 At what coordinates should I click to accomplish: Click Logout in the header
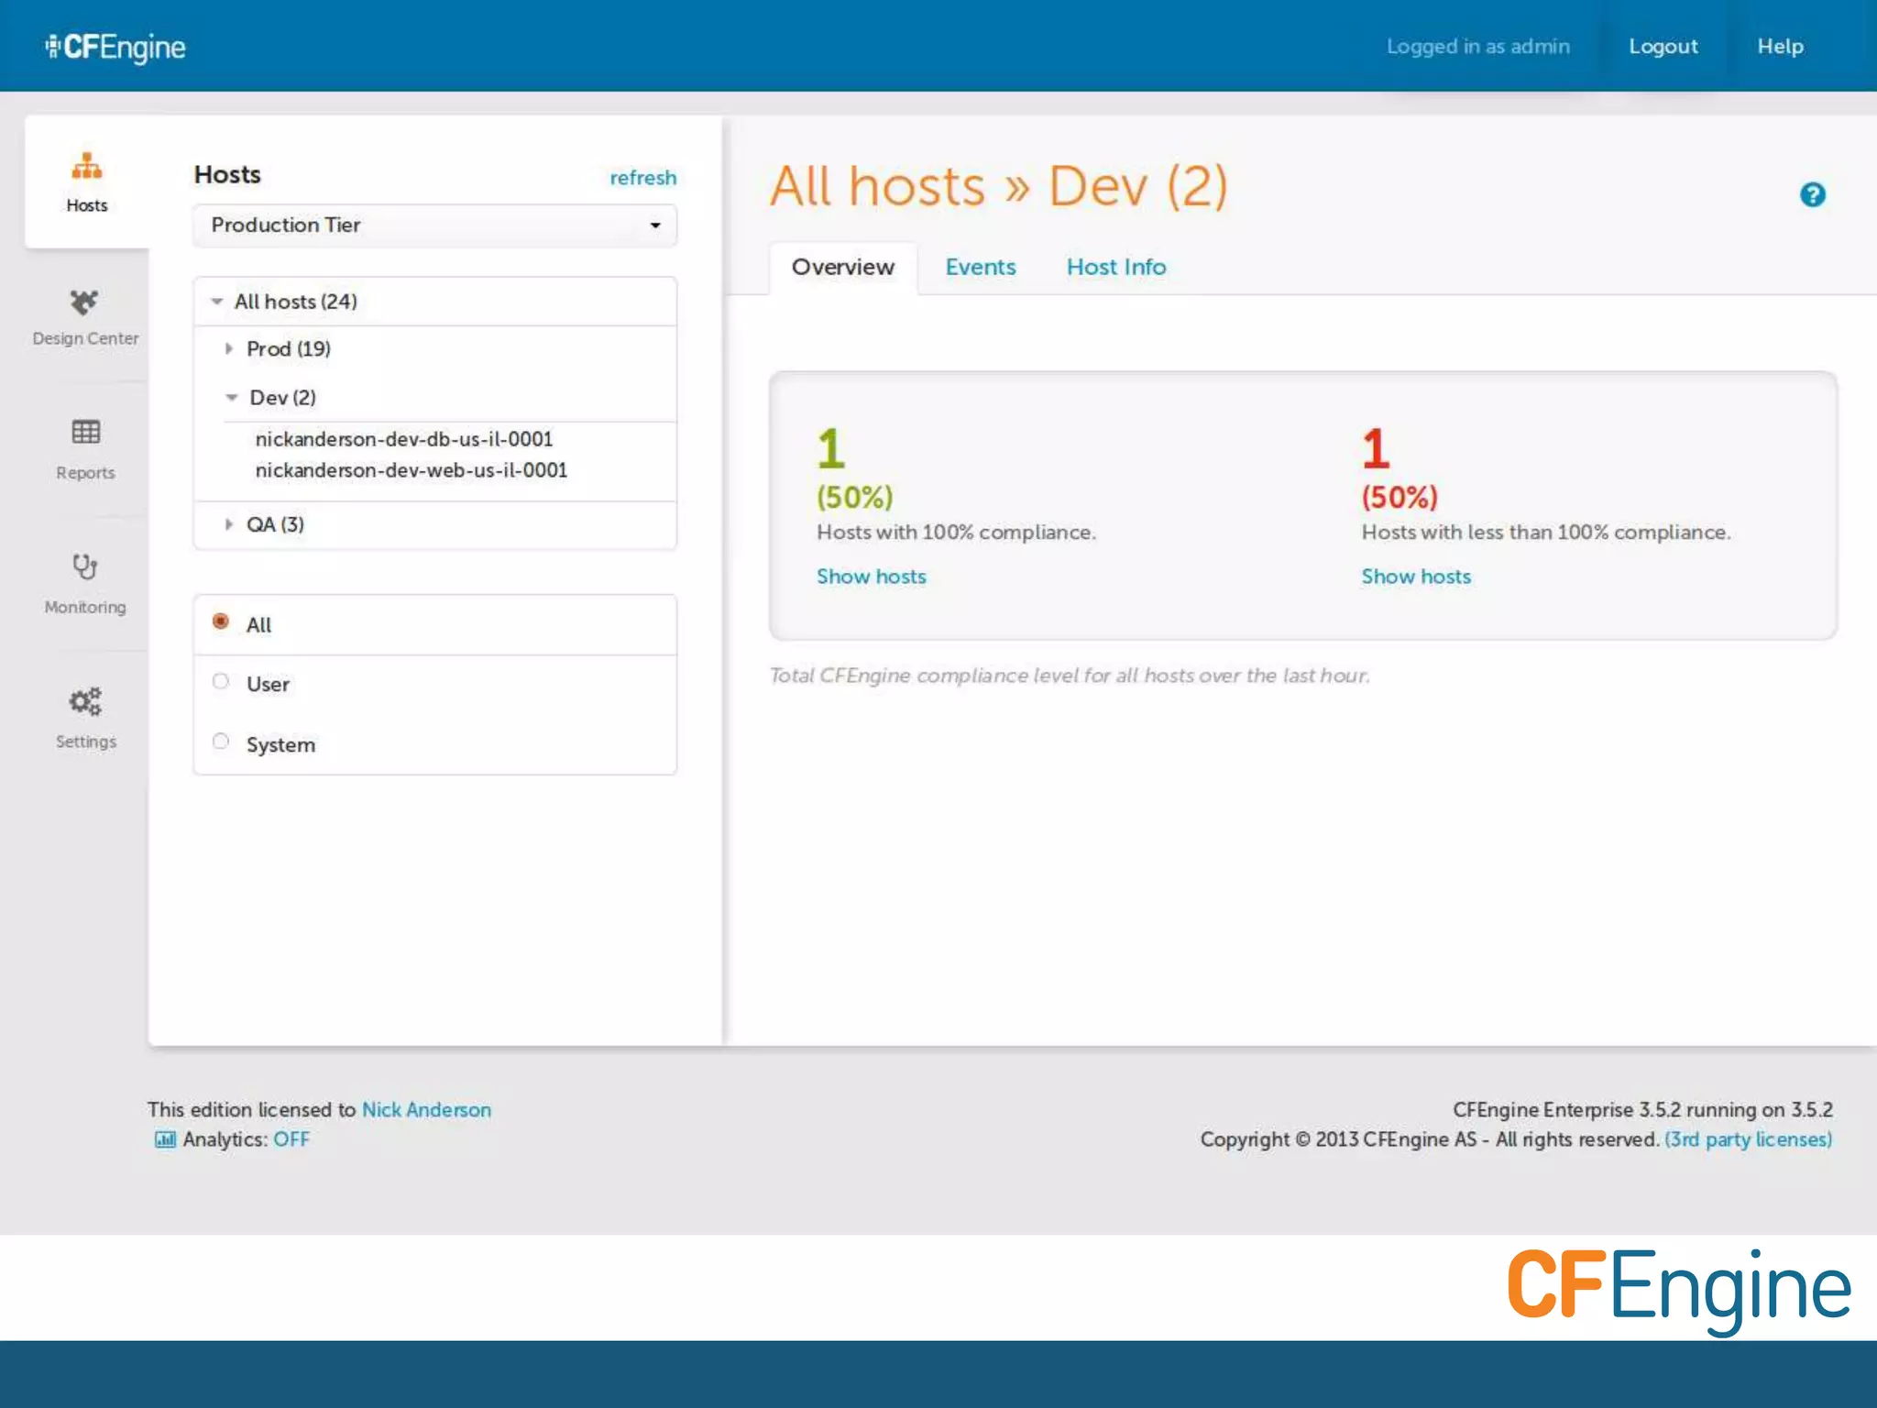click(1663, 47)
